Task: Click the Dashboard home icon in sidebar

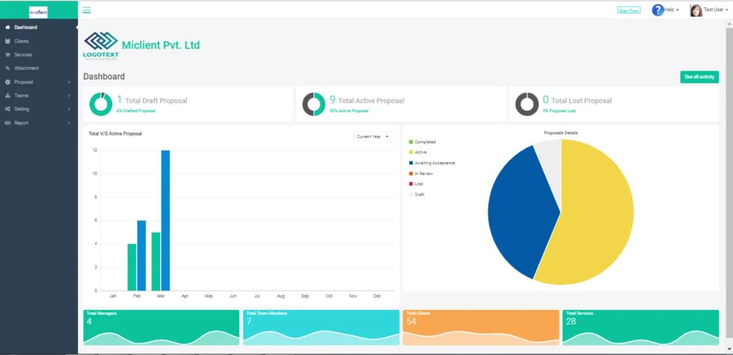Action: pyautogui.click(x=7, y=27)
